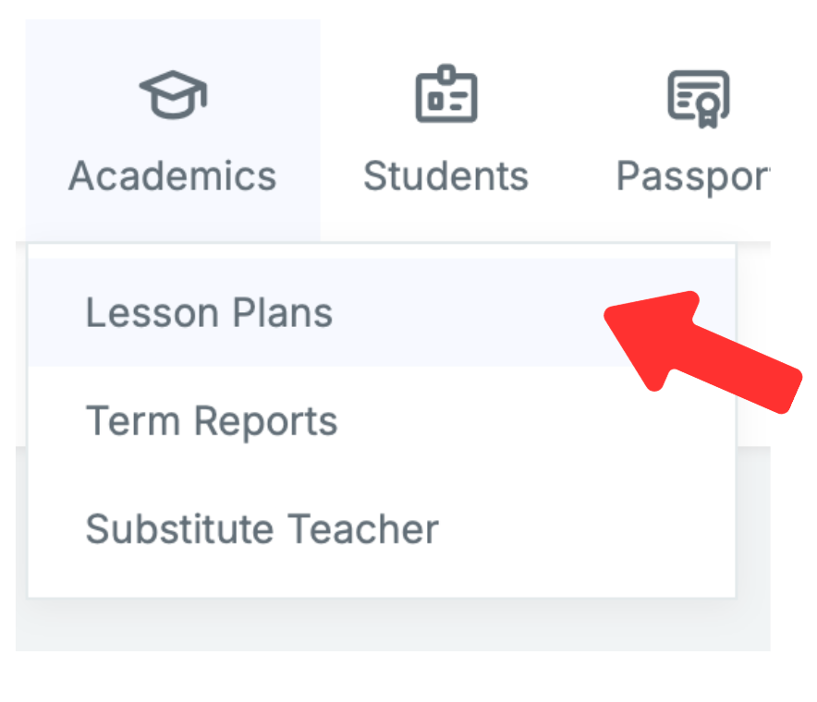
Task: Click the word Reports in Term Reports
Action: click(265, 421)
